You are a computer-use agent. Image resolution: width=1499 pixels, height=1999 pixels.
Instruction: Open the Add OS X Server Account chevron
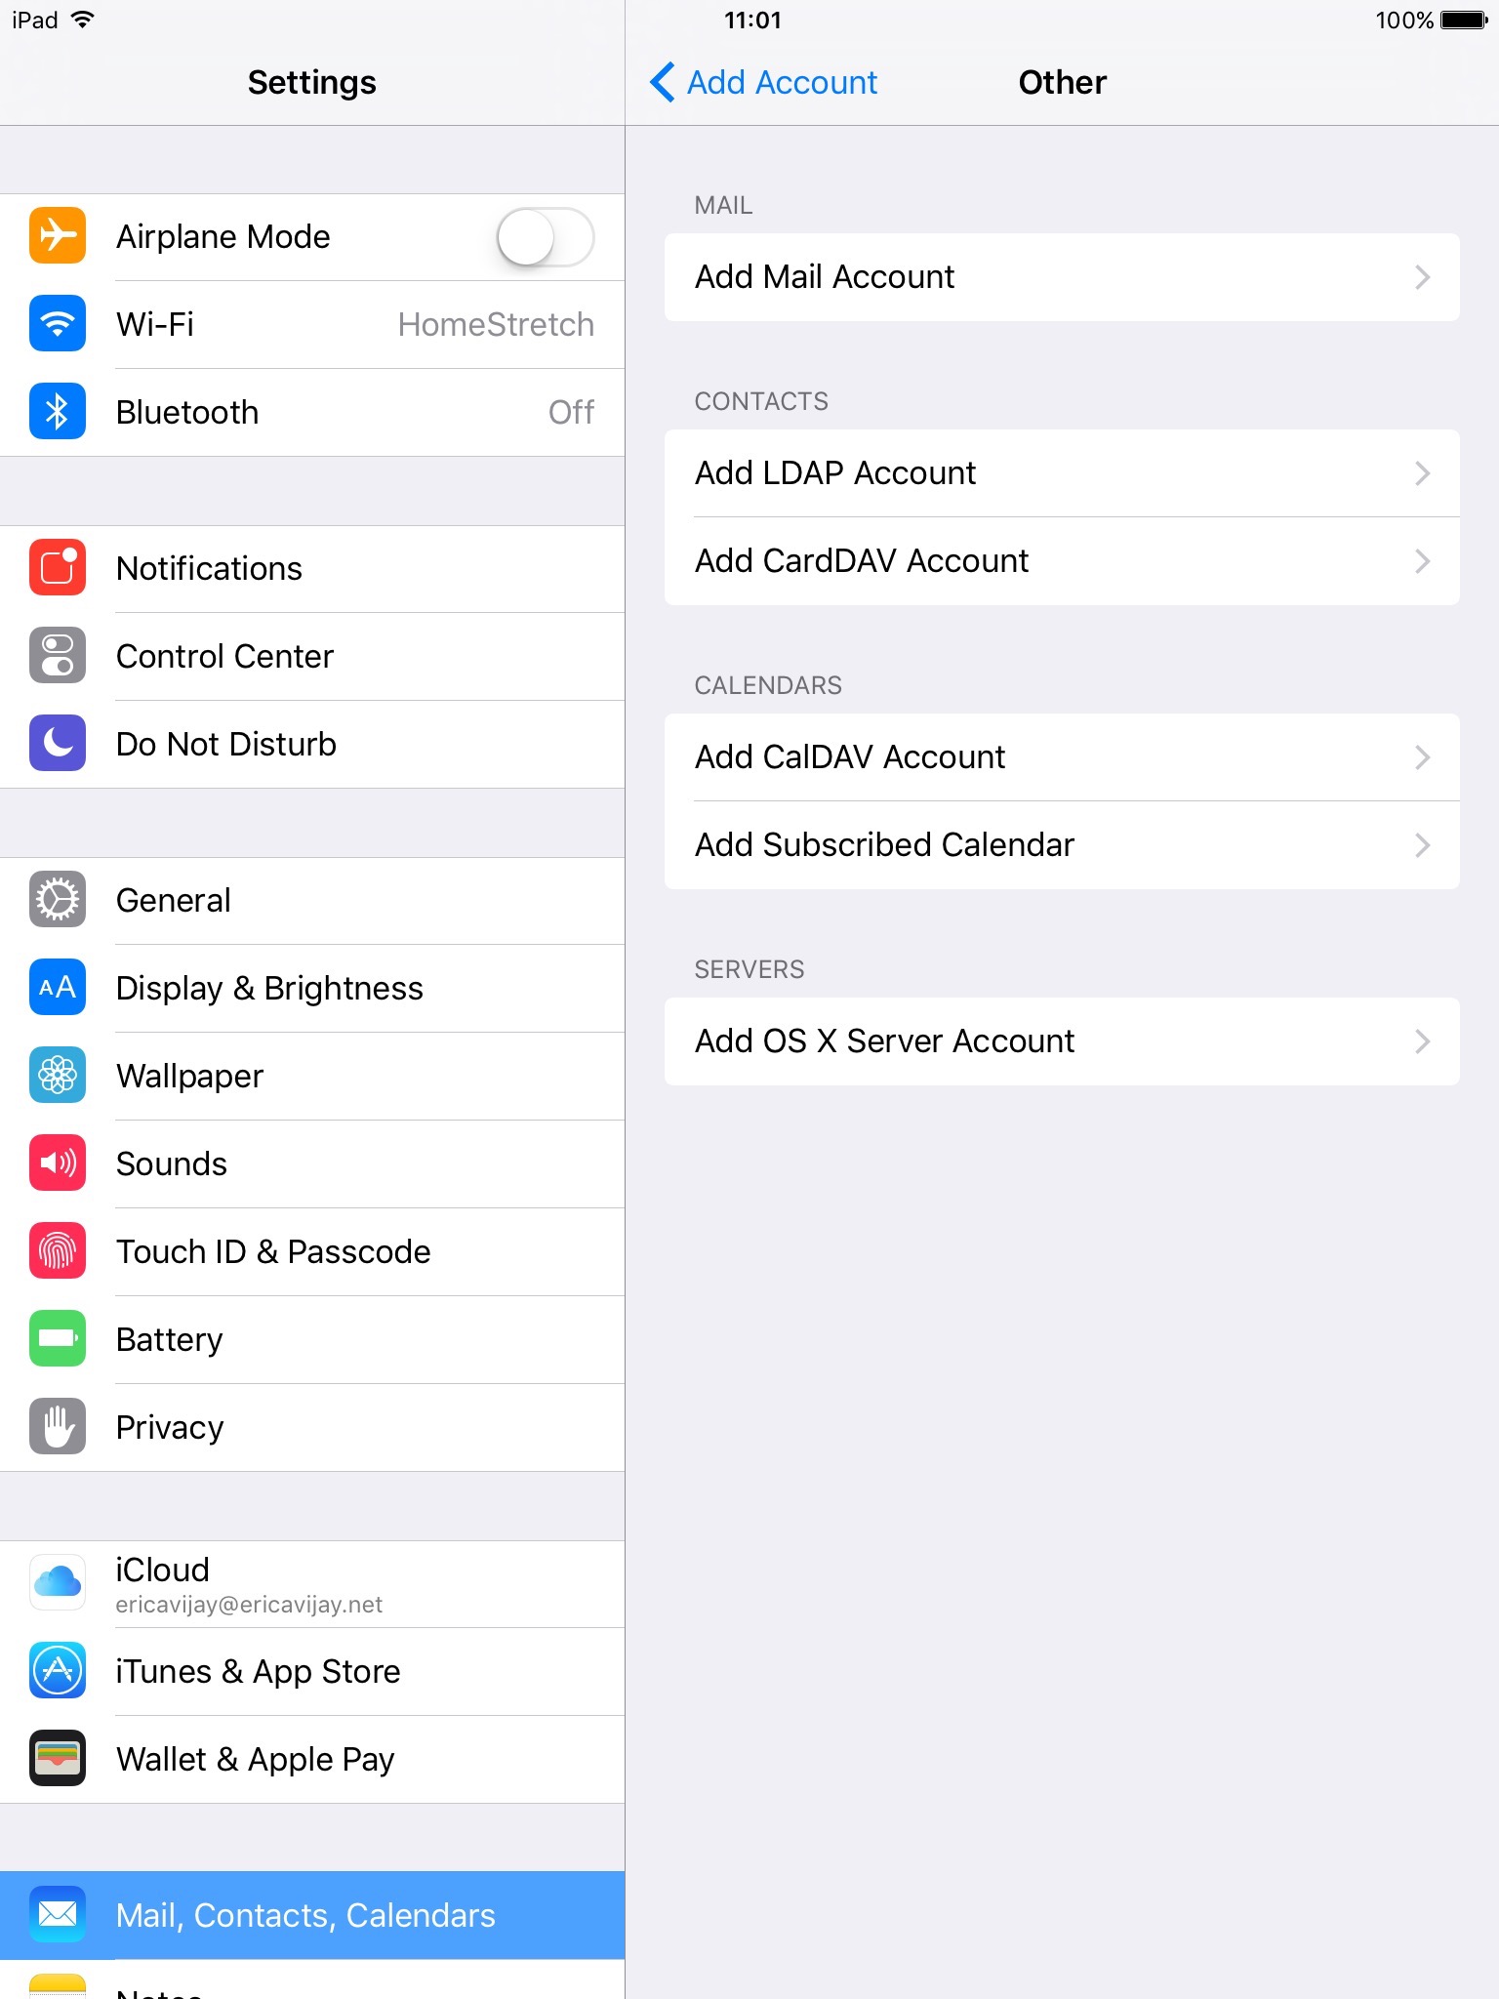tap(1423, 1041)
